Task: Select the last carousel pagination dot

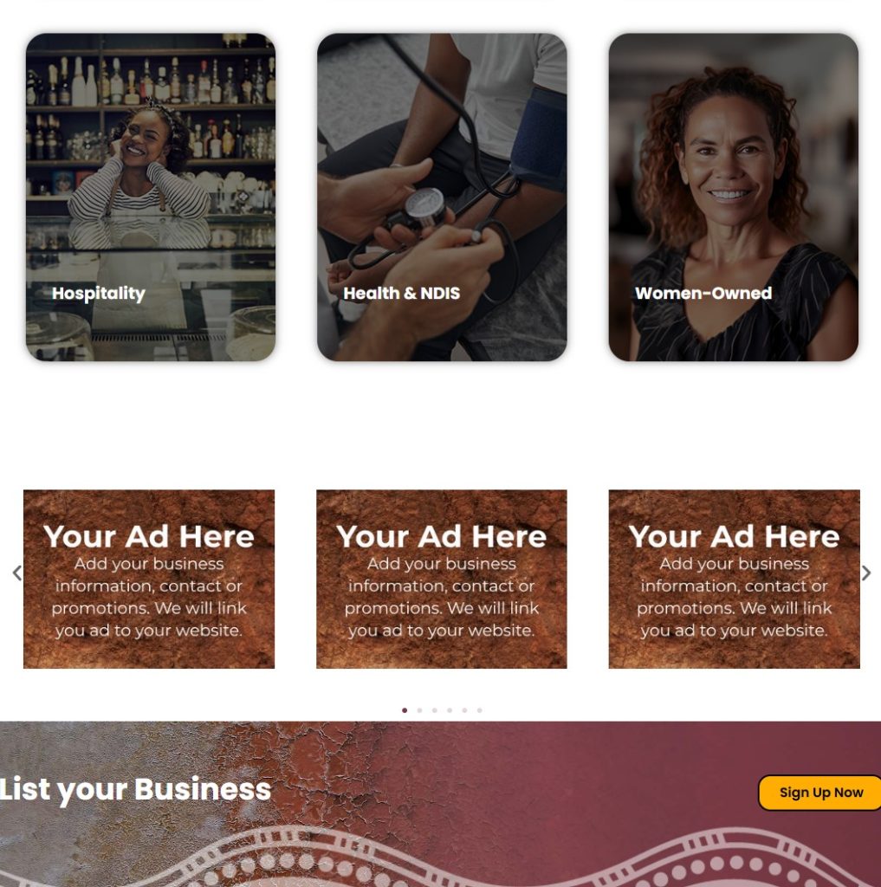Action: pyautogui.click(x=479, y=710)
